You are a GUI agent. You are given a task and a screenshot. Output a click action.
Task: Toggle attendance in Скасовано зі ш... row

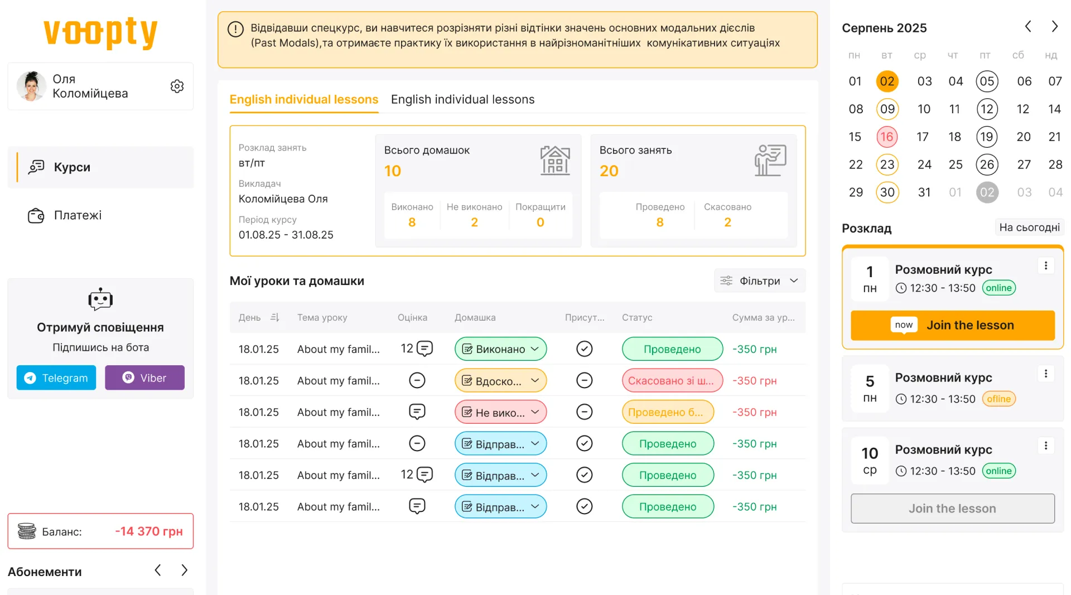(584, 380)
